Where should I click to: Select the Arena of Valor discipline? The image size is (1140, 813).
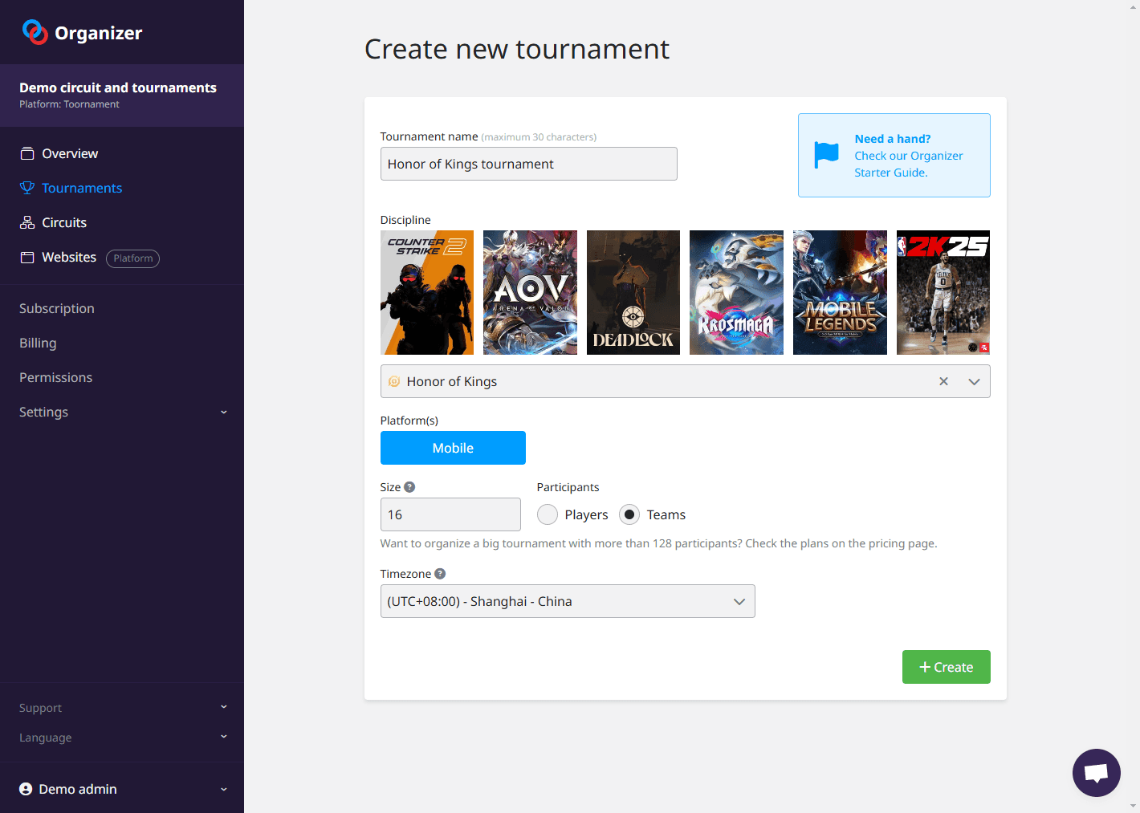point(530,292)
